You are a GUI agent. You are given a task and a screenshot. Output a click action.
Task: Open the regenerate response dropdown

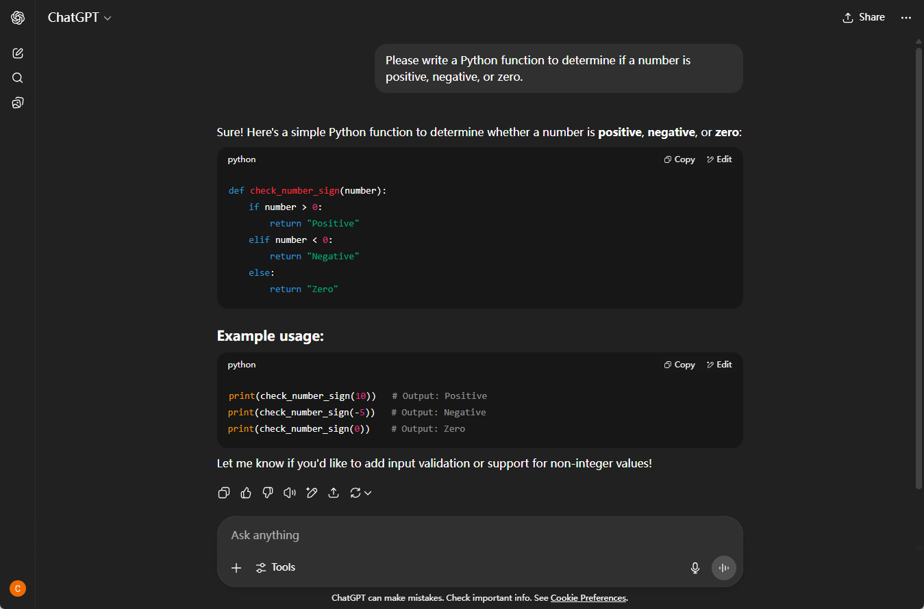pos(361,493)
